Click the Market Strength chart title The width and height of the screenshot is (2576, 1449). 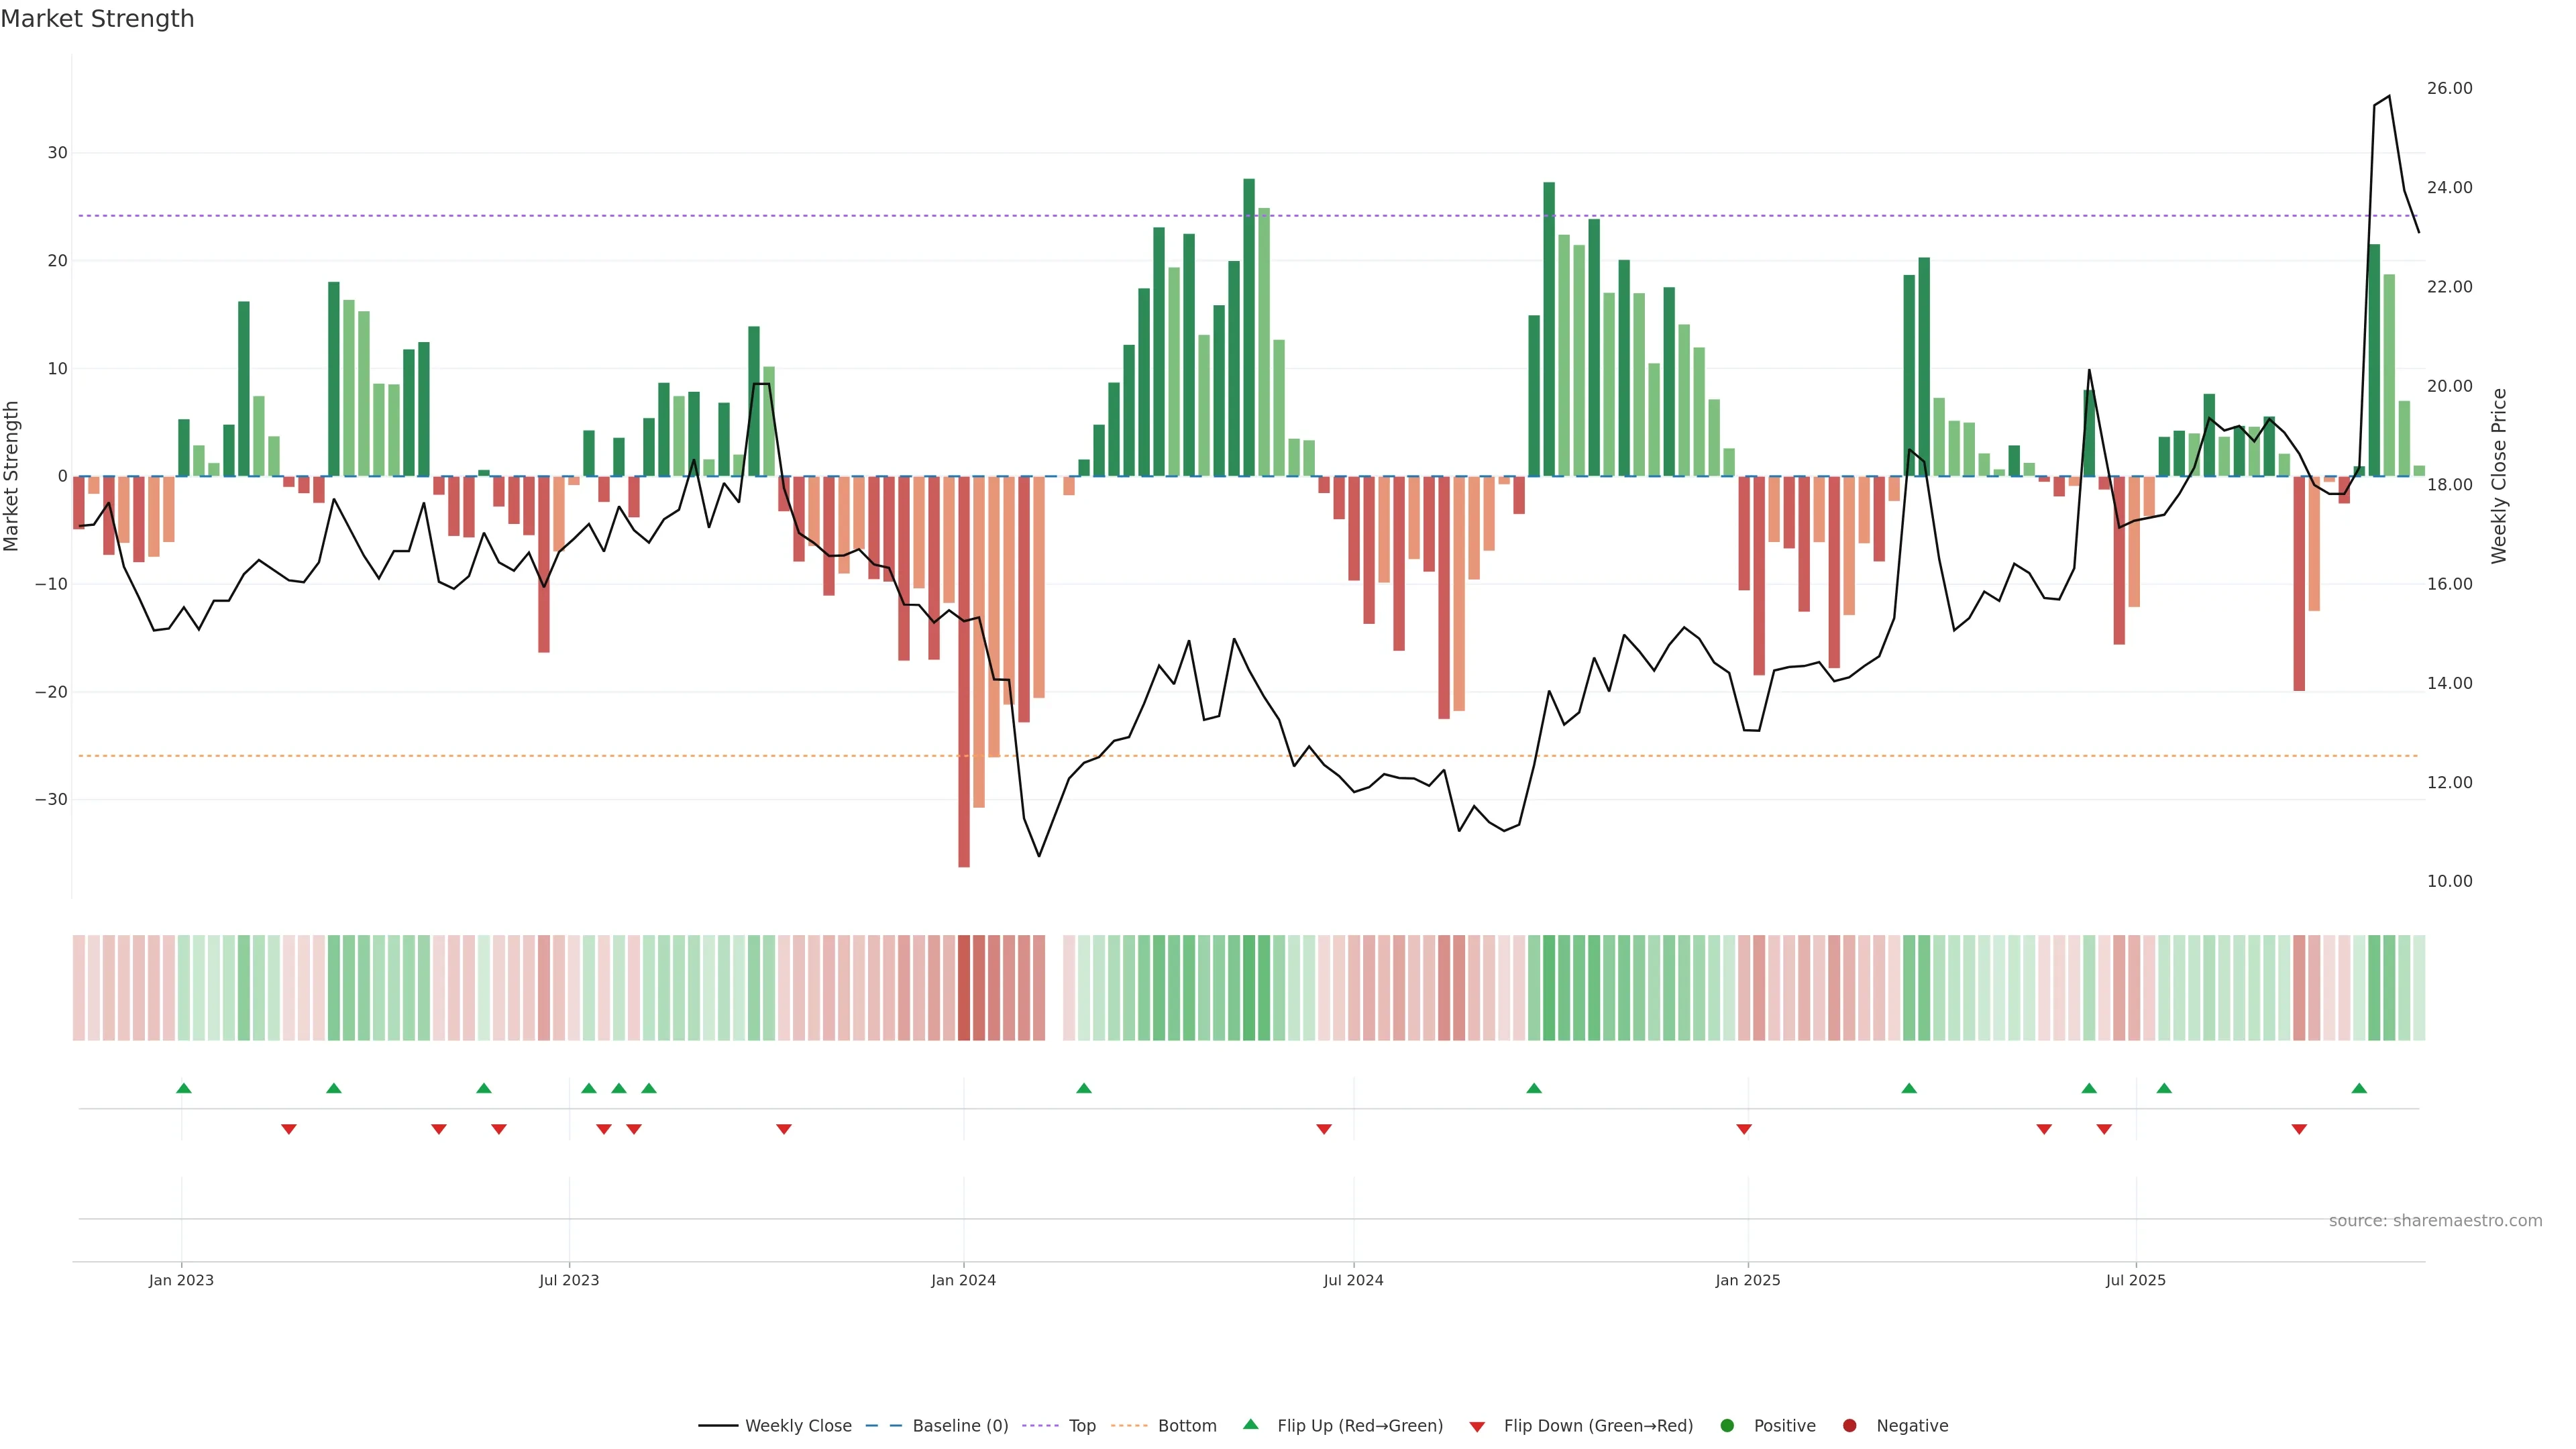97,19
